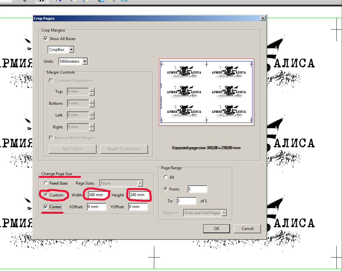342x272 pixels.
Task: Increase the Right margin with the up arrow
Action: [92, 125]
